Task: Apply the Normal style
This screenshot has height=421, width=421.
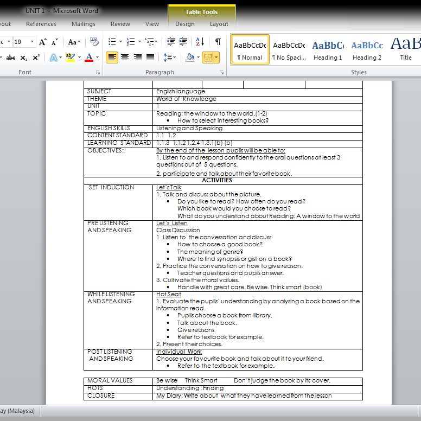Action: (x=250, y=49)
